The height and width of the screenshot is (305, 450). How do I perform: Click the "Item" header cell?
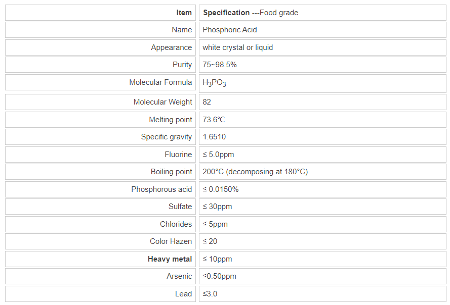click(184, 13)
